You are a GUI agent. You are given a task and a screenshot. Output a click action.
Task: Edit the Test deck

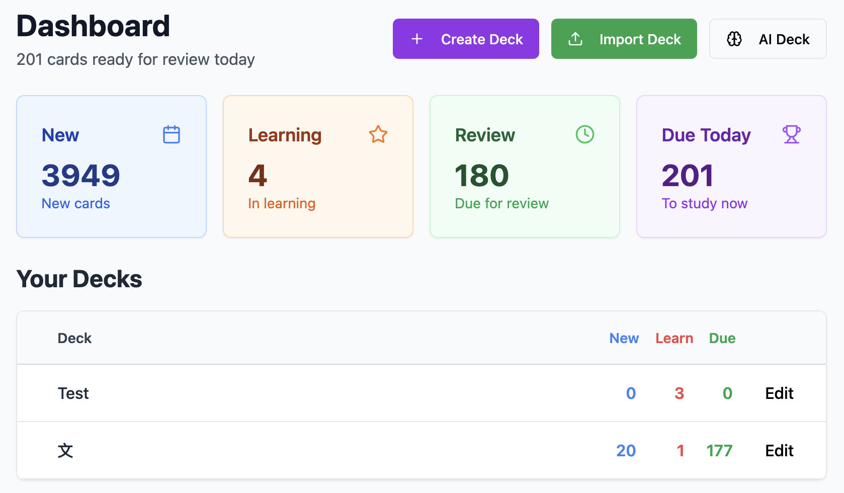[x=779, y=393]
